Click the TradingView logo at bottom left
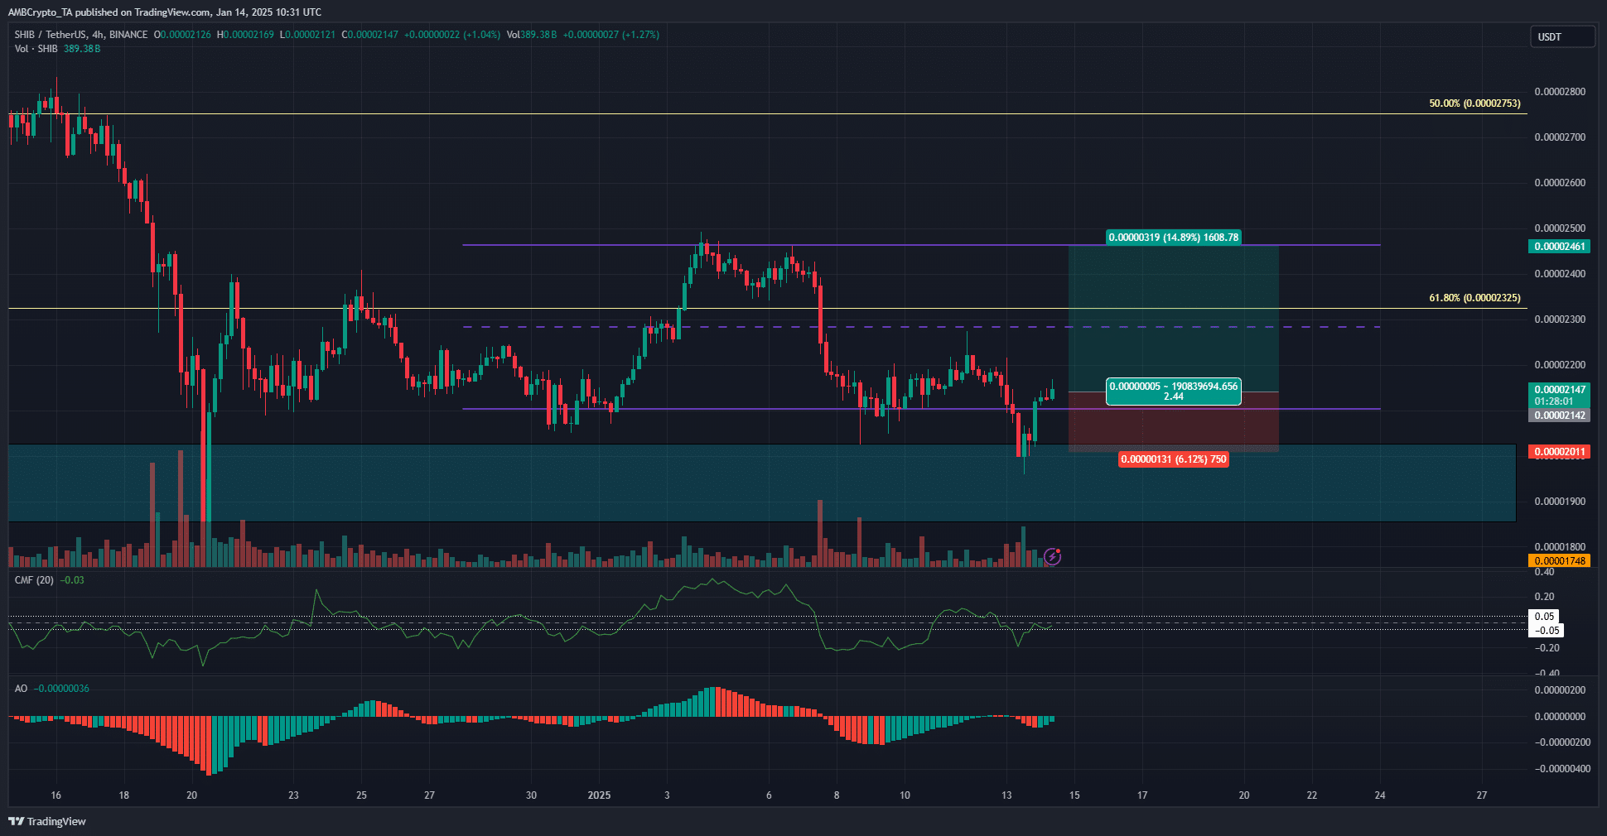Viewport: 1607px width, 836px height. [47, 821]
